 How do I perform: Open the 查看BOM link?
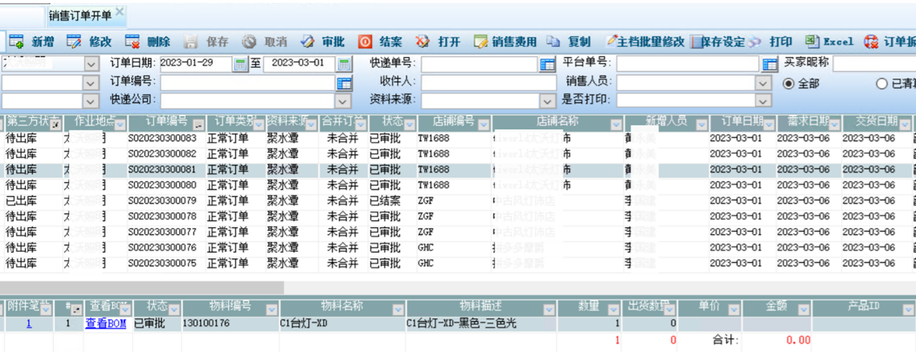106,324
